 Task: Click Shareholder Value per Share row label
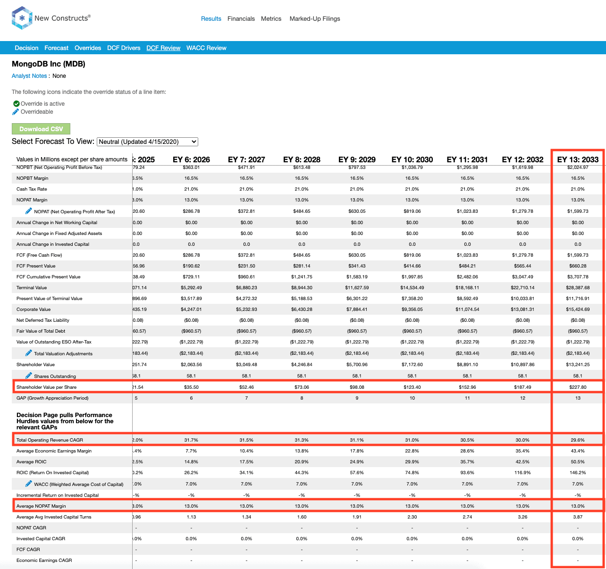pos(46,387)
